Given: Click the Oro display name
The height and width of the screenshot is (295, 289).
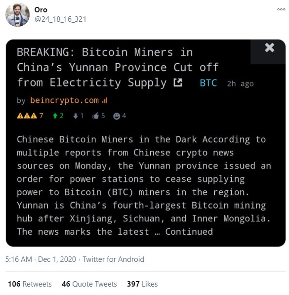Looking at the screenshot, I should click(x=41, y=10).
